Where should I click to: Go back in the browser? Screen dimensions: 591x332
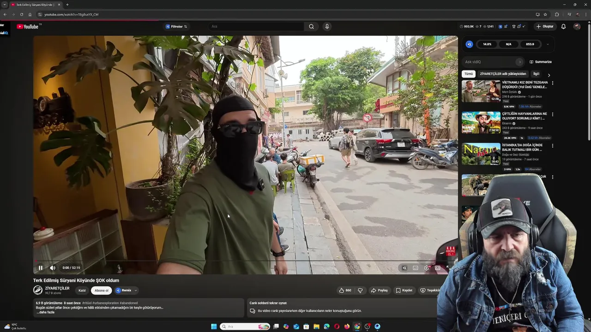click(5, 14)
